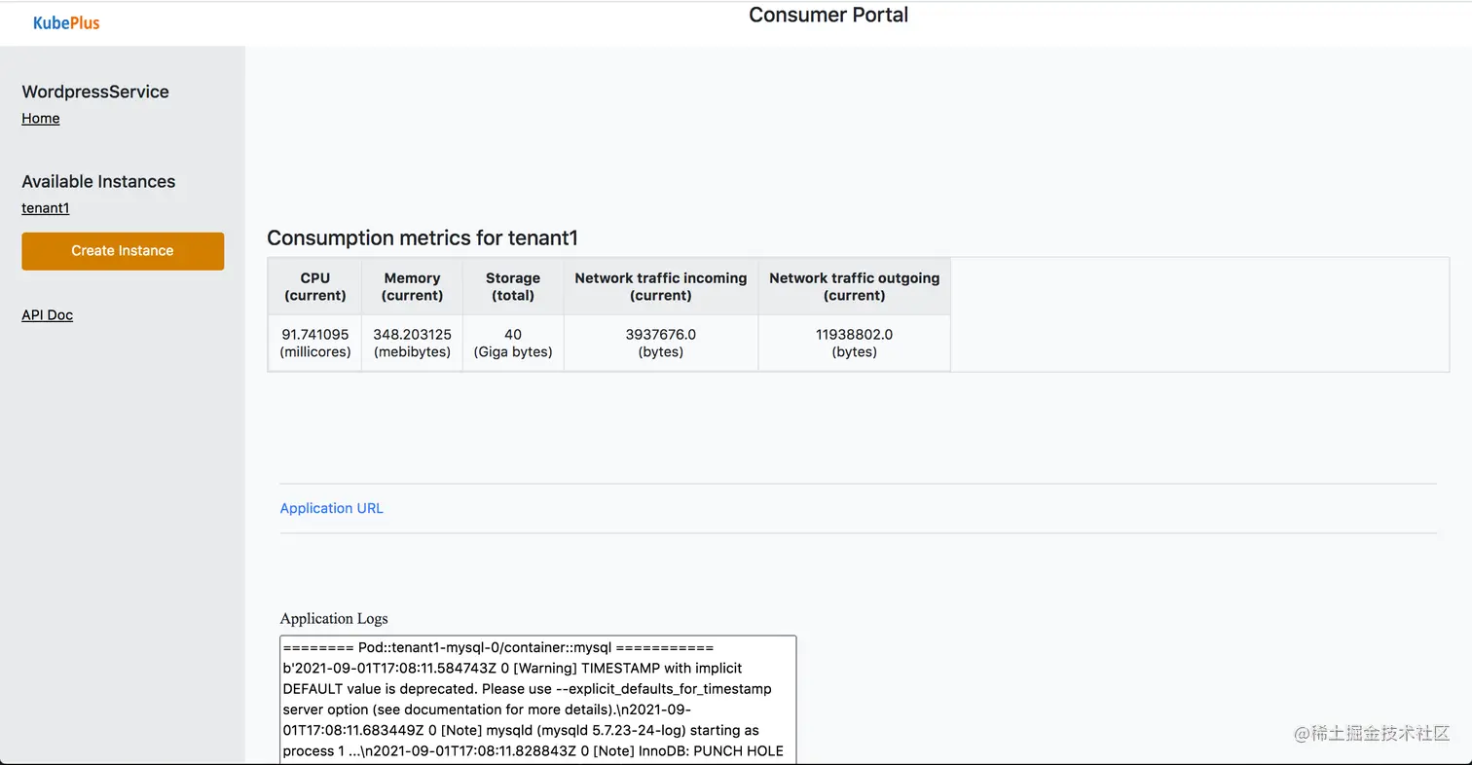Select the 3937676.0 bytes incoming value
1472x765 pixels.
coord(661,343)
